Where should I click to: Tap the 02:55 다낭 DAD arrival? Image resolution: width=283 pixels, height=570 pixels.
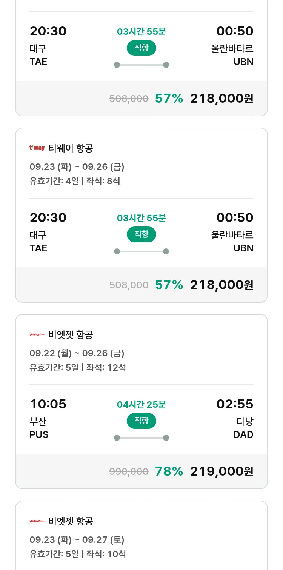(235, 418)
